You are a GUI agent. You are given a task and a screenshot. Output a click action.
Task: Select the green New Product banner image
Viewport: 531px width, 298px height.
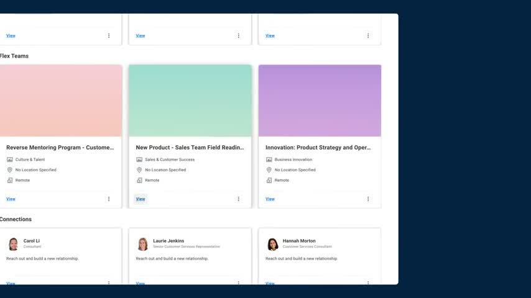click(x=190, y=101)
